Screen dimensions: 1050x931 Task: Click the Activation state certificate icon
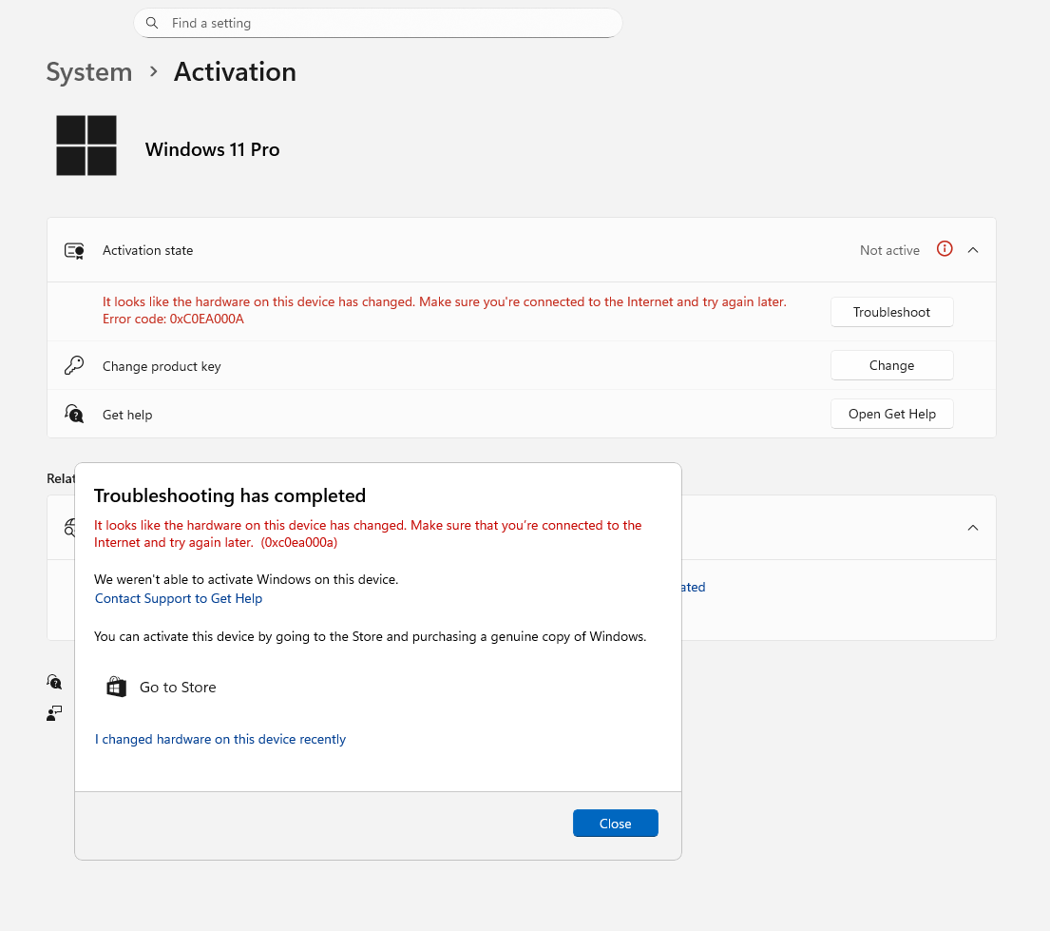[74, 250]
